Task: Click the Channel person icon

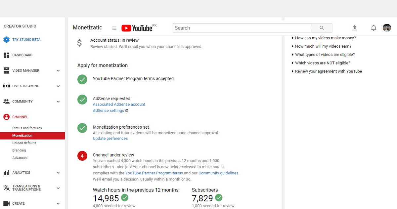Action: tap(6, 117)
